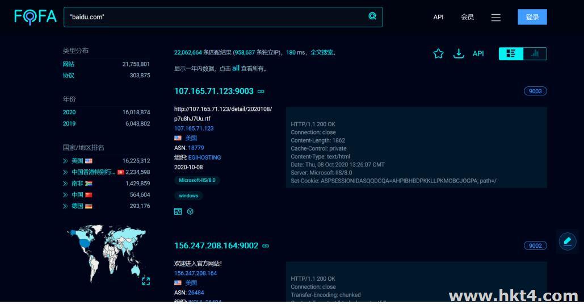The height and width of the screenshot is (304, 584).
Task: Switch to list view toggle
Action: [x=511, y=54]
